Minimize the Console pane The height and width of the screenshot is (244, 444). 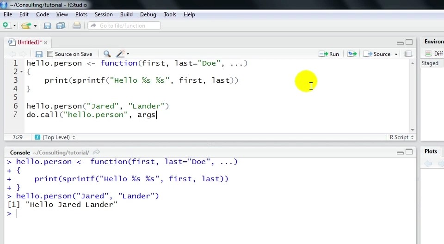400,152
